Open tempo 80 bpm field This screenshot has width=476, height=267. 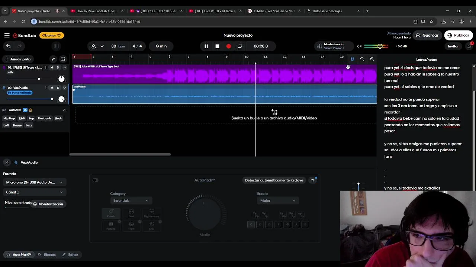[x=118, y=46]
